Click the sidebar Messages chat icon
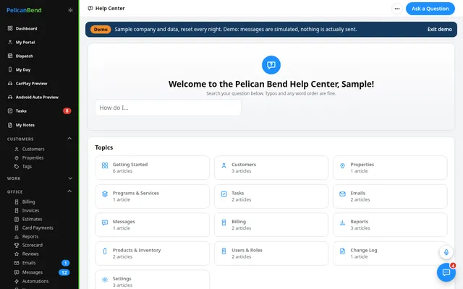The height and width of the screenshot is (289, 463). pyautogui.click(x=17, y=272)
